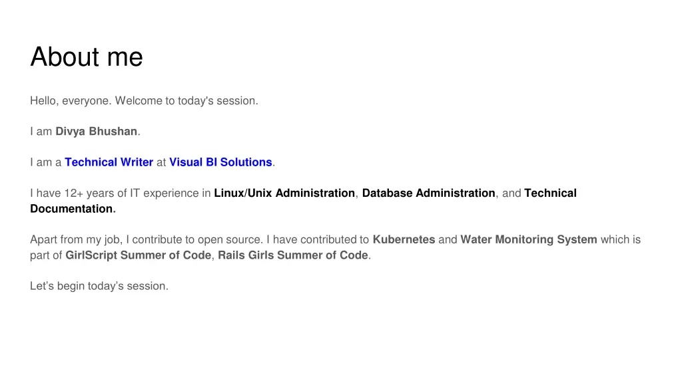Click Rails Girls Summer of Code text

pos(293,255)
